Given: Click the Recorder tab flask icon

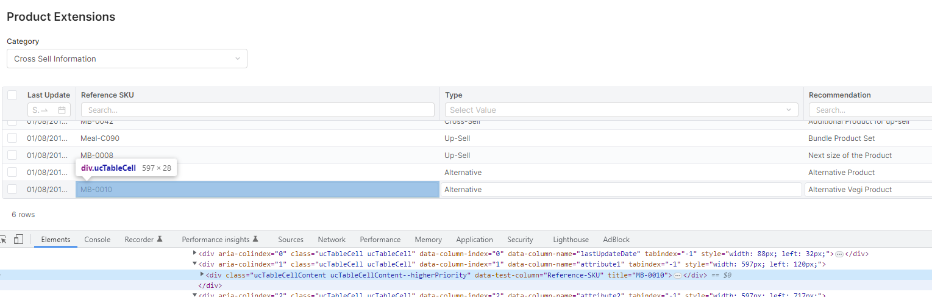Looking at the screenshot, I should 160,240.
